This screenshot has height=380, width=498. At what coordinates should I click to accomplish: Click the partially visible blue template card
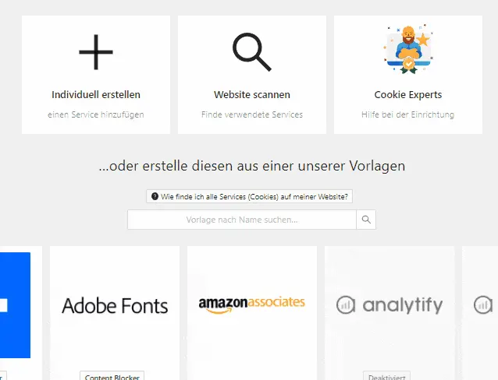tap(16, 305)
